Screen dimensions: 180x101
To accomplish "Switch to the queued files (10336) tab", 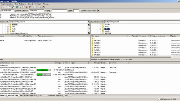I will pyautogui.click(x=9, y=96).
